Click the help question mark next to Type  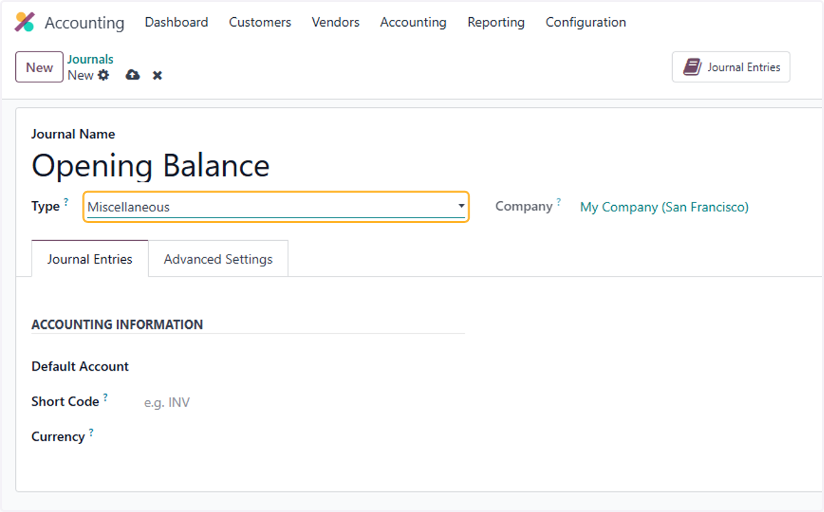(67, 202)
